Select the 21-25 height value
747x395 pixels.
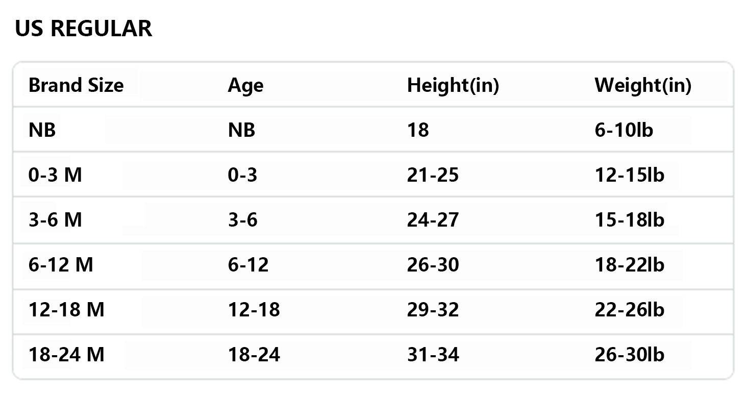(433, 175)
